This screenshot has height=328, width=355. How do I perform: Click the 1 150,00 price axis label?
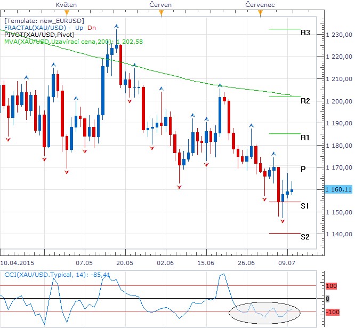pyautogui.click(x=339, y=212)
